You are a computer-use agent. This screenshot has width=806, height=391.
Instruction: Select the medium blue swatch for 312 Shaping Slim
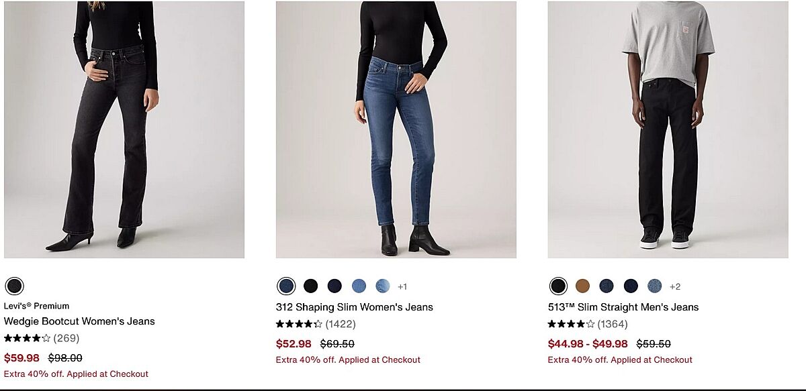(359, 286)
